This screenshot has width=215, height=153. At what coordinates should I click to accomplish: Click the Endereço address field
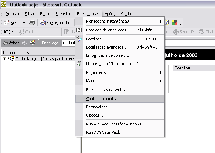(x=68, y=43)
